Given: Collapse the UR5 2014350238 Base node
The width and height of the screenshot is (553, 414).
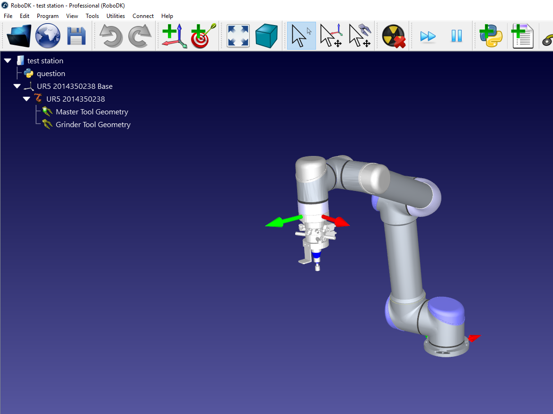Looking at the screenshot, I should [x=17, y=86].
